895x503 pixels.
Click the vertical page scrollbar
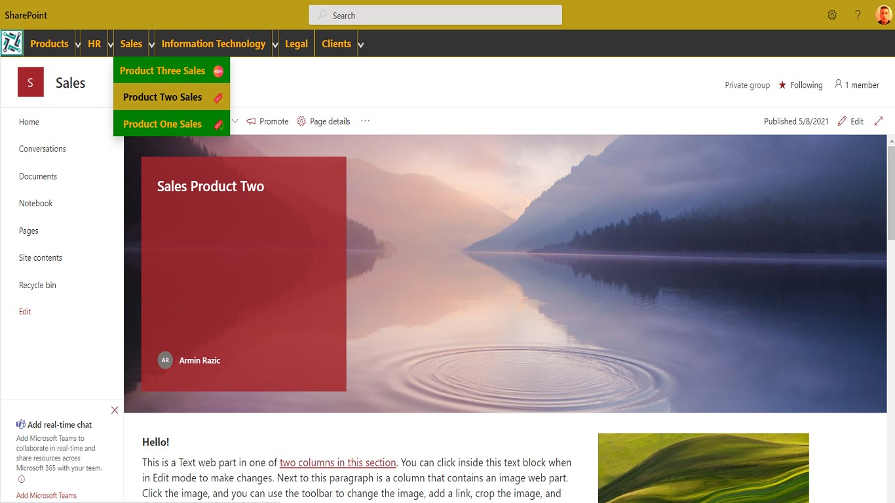[x=891, y=318]
